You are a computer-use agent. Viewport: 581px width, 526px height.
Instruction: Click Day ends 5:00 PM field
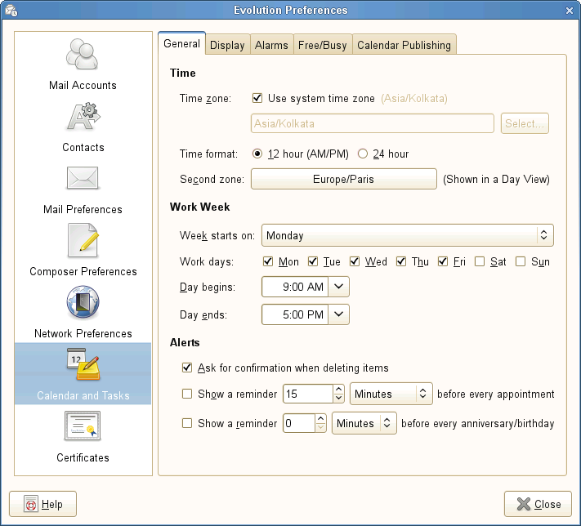[295, 314]
